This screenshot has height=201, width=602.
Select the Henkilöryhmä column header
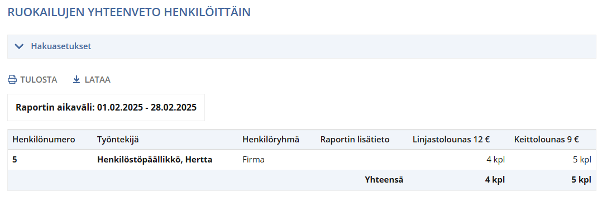click(x=271, y=140)
